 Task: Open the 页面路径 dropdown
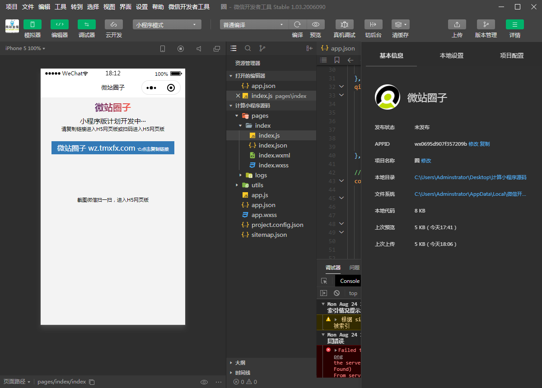17,382
